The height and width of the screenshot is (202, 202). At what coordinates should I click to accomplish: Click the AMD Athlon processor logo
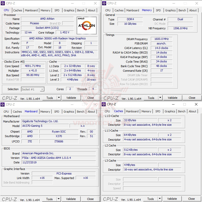86,26
